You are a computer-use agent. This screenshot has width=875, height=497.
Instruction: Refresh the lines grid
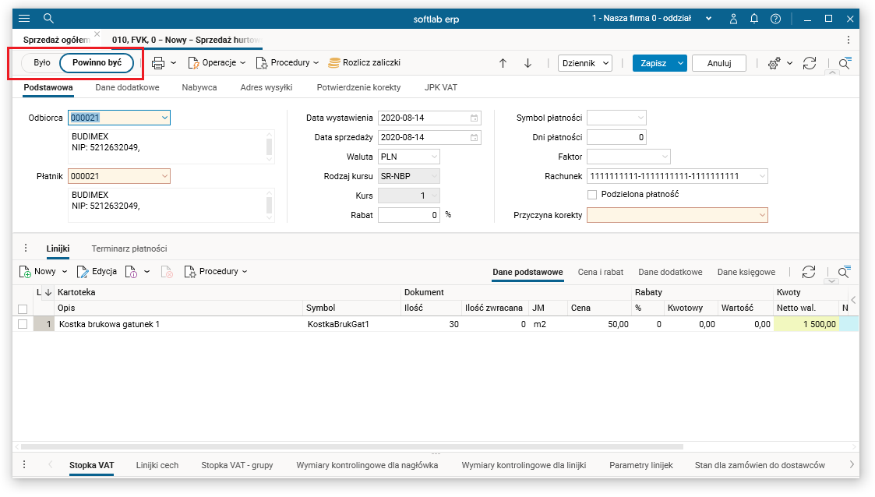coord(809,272)
